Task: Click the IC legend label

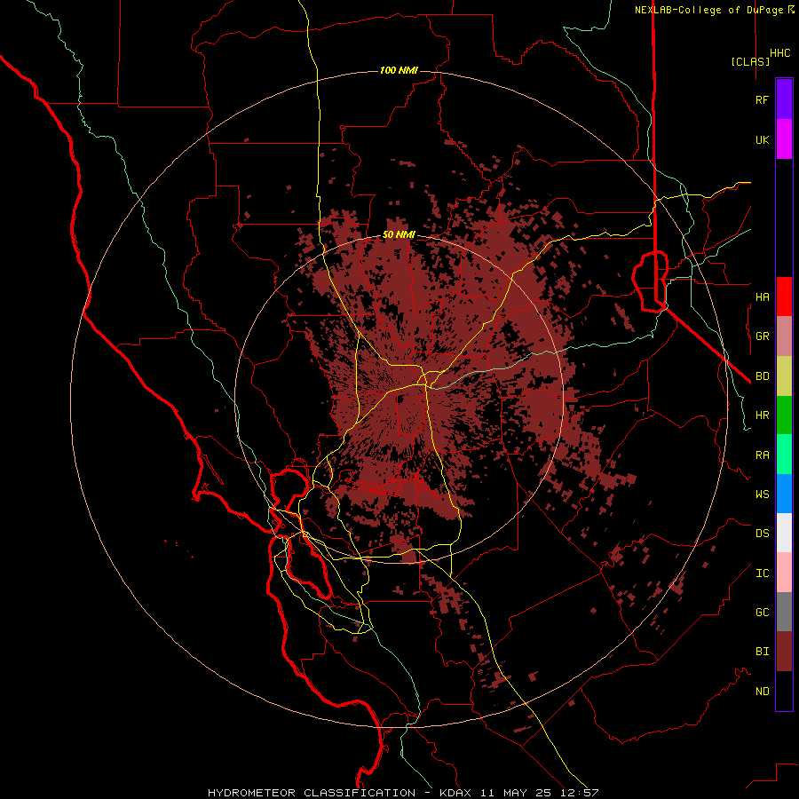Action: click(x=762, y=574)
